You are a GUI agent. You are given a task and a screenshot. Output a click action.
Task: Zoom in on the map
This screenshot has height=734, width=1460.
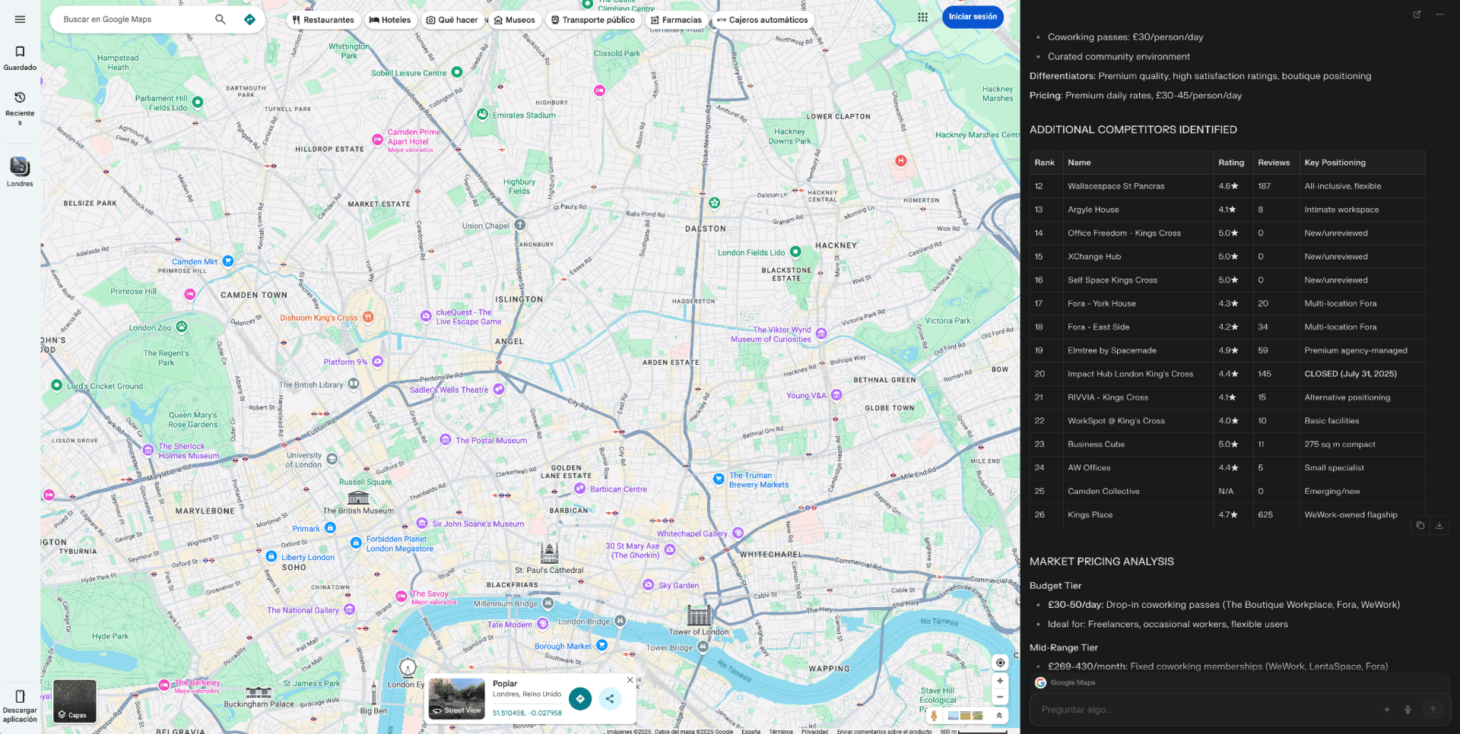[1000, 682]
